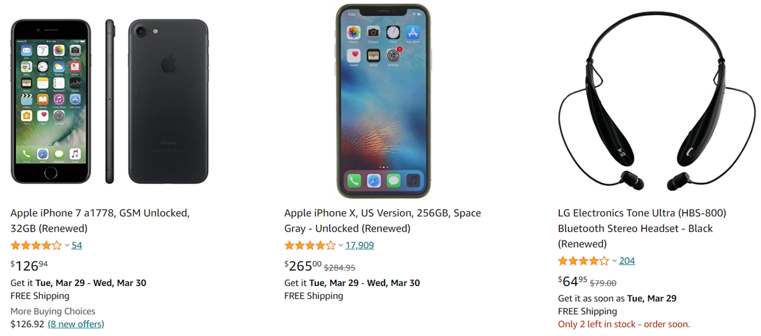761x336 pixels.
Task: Open Apple iPhone X 256GB title link
Action: (x=382, y=221)
